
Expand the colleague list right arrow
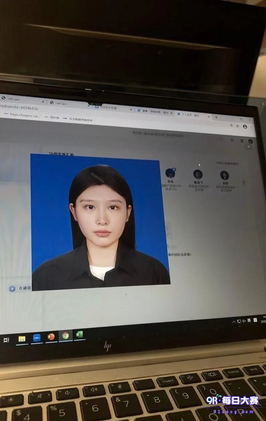coord(244,183)
